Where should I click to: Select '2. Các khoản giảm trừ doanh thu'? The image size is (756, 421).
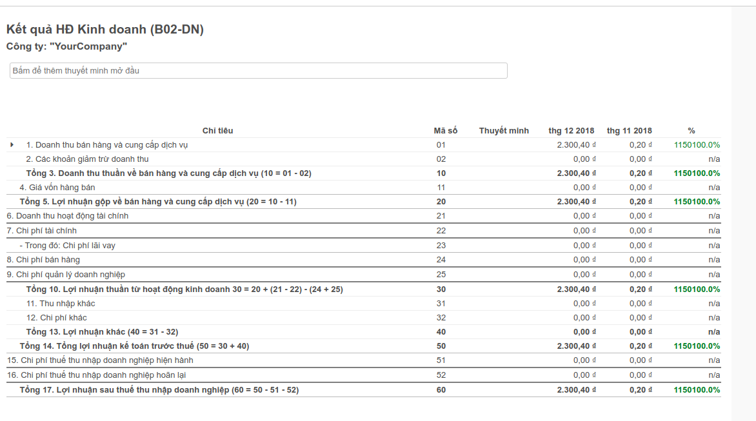[87, 159]
